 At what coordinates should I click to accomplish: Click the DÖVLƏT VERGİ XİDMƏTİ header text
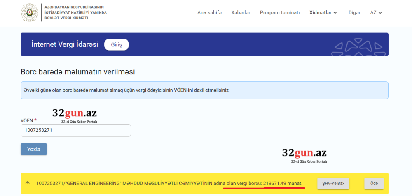[x=66, y=18]
